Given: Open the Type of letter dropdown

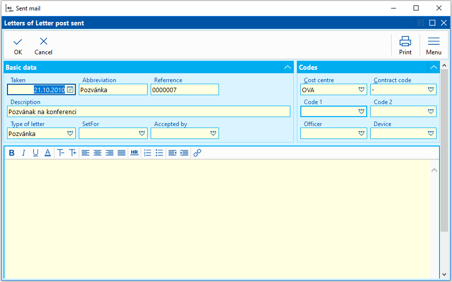Looking at the screenshot, I should pyautogui.click(x=70, y=133).
